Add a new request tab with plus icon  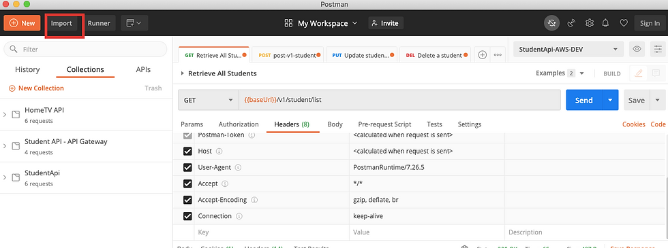click(483, 55)
